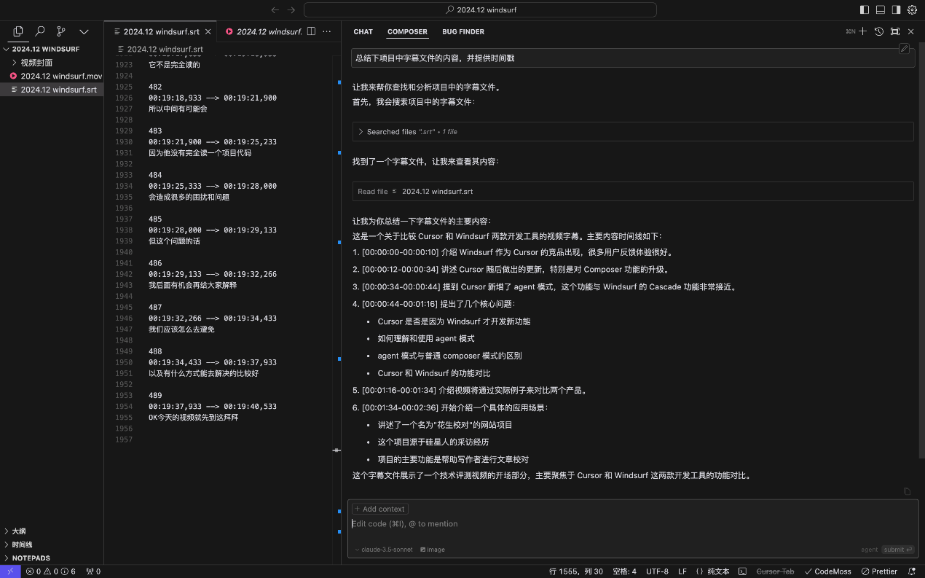Open the Source Control view
The image size is (925, 578).
click(x=61, y=31)
